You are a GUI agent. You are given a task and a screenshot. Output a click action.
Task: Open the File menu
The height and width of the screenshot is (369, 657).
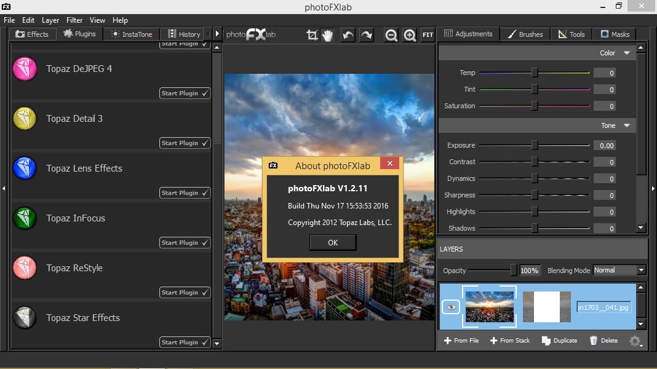click(9, 20)
